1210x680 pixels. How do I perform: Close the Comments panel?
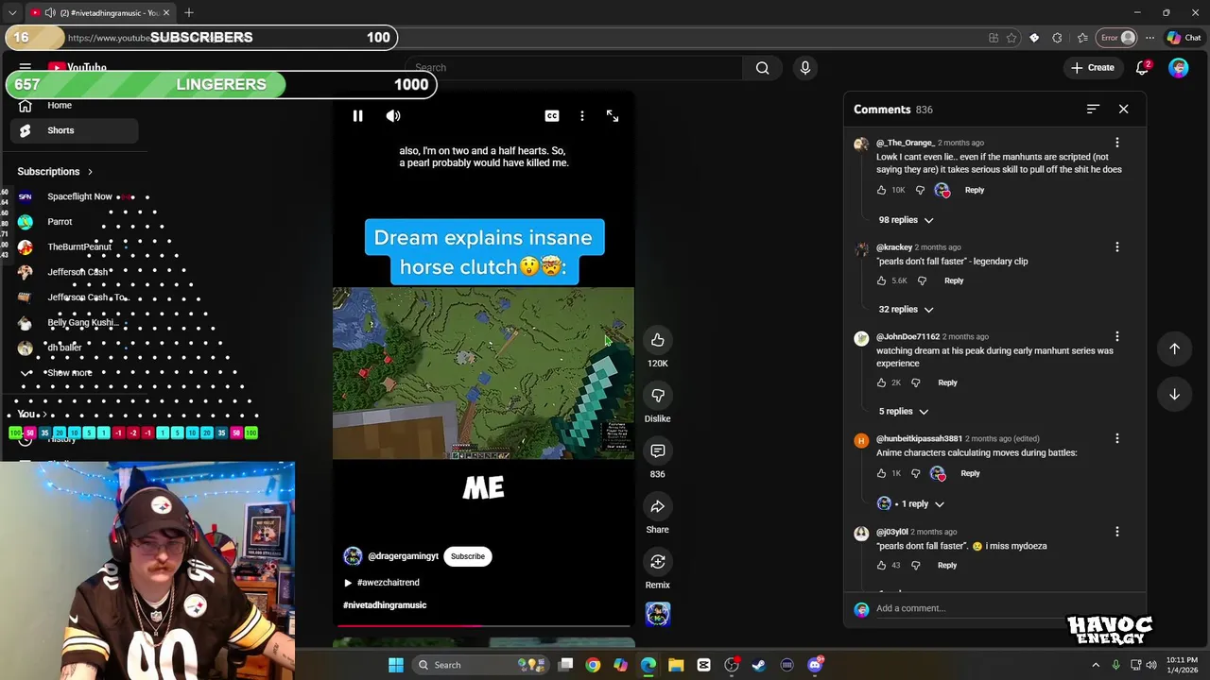(1123, 110)
